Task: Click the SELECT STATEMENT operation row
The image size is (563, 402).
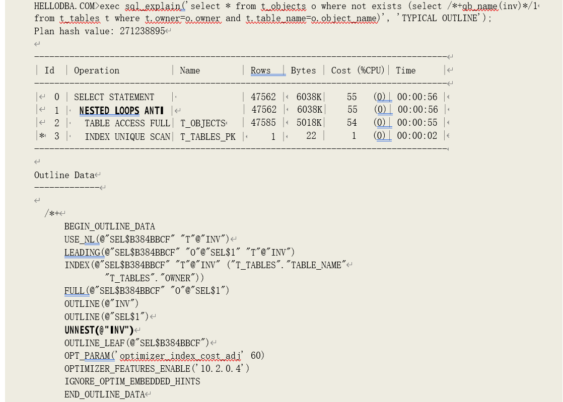Action: [114, 97]
